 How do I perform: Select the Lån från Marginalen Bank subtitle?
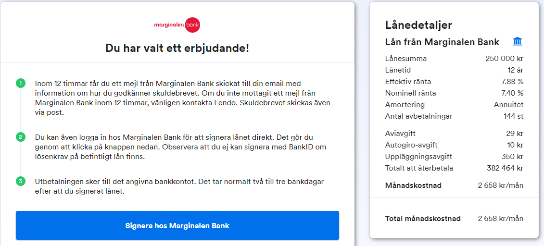point(442,42)
